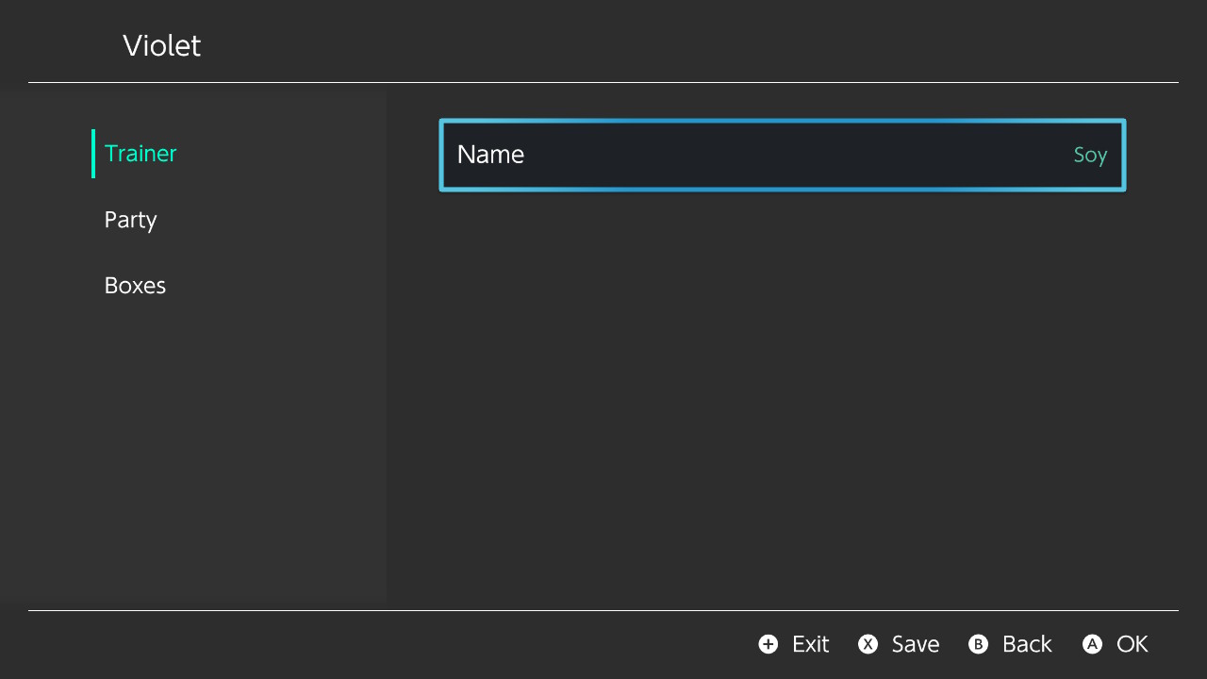This screenshot has width=1207, height=679.
Task: Click the Name input field
Action: 782,155
